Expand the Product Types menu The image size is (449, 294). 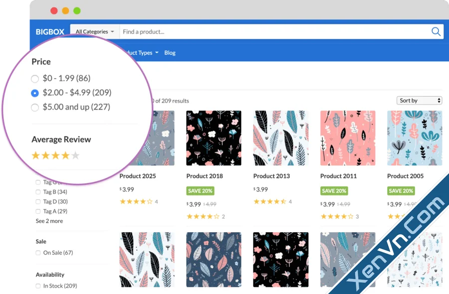[142, 53]
